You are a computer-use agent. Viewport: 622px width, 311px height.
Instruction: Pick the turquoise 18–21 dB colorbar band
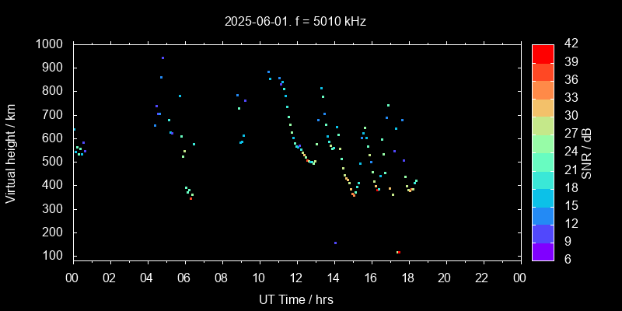(x=543, y=179)
